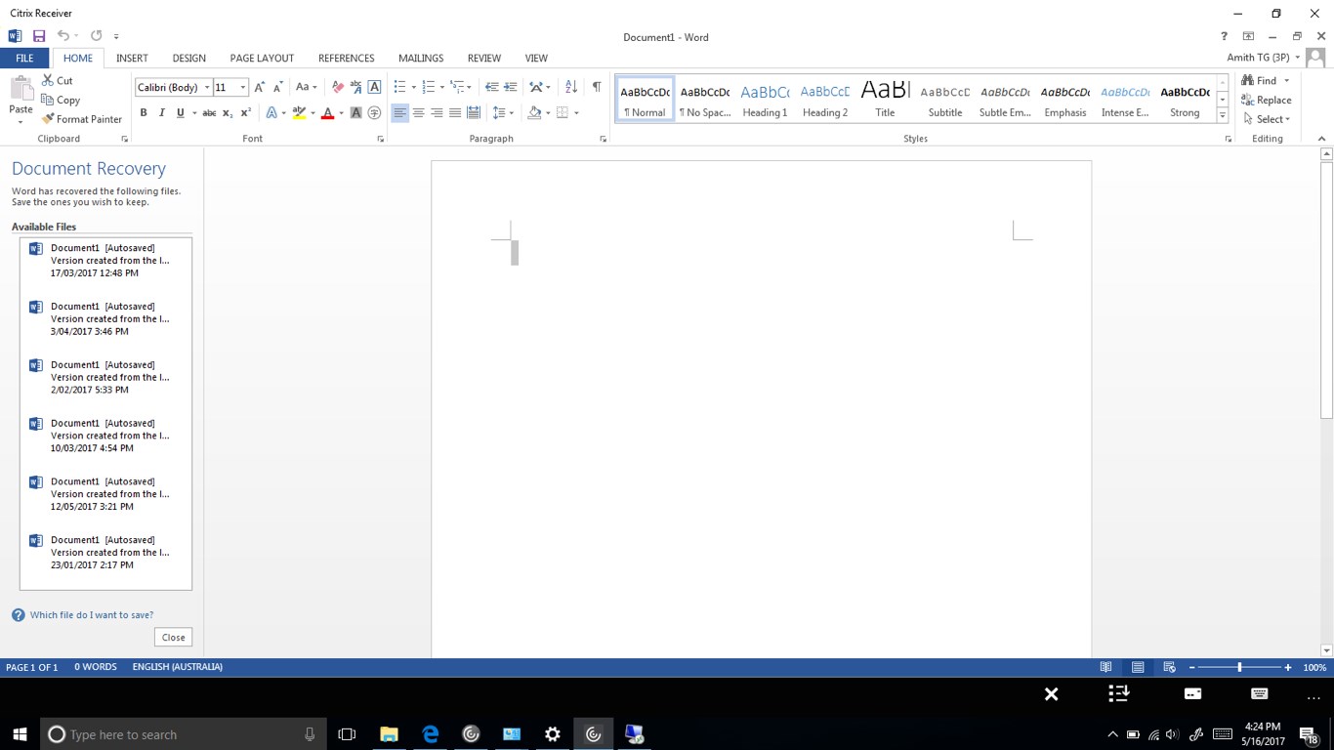Center align the paragraph text
Image resolution: width=1334 pixels, height=750 pixels.
point(419,112)
